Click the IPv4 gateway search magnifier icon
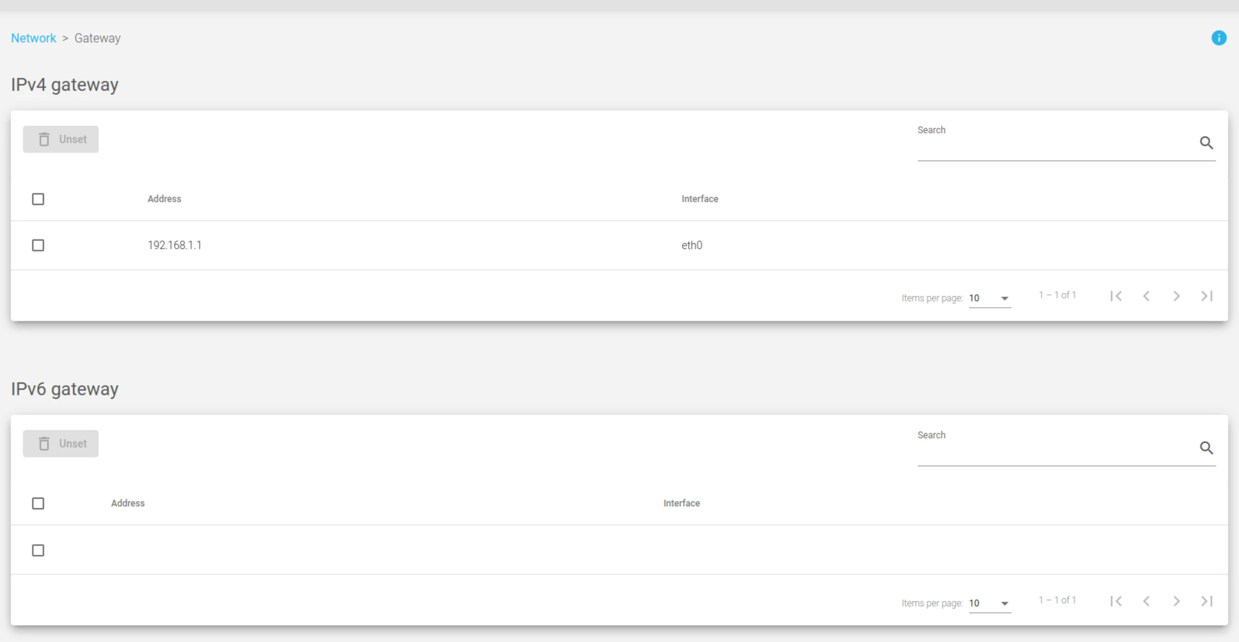Screen dimensions: 1239x642 click(1206, 143)
